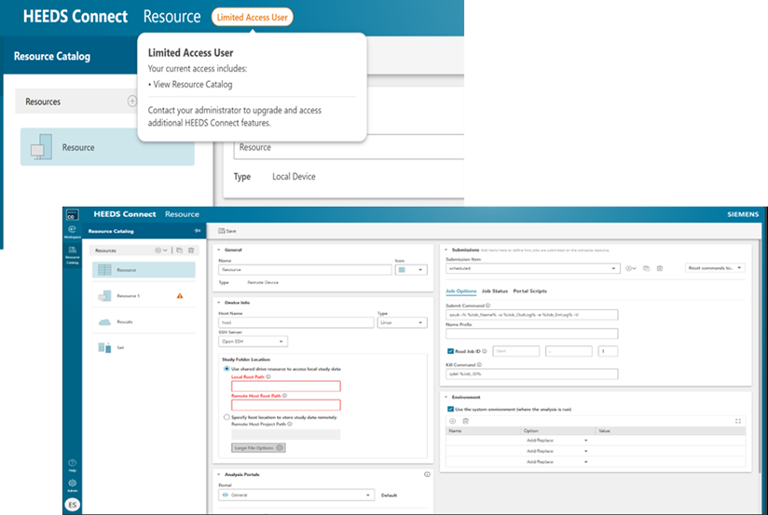Duplicate the selected resource with the copy icon
This screenshot has width=768, height=515.
(x=179, y=251)
